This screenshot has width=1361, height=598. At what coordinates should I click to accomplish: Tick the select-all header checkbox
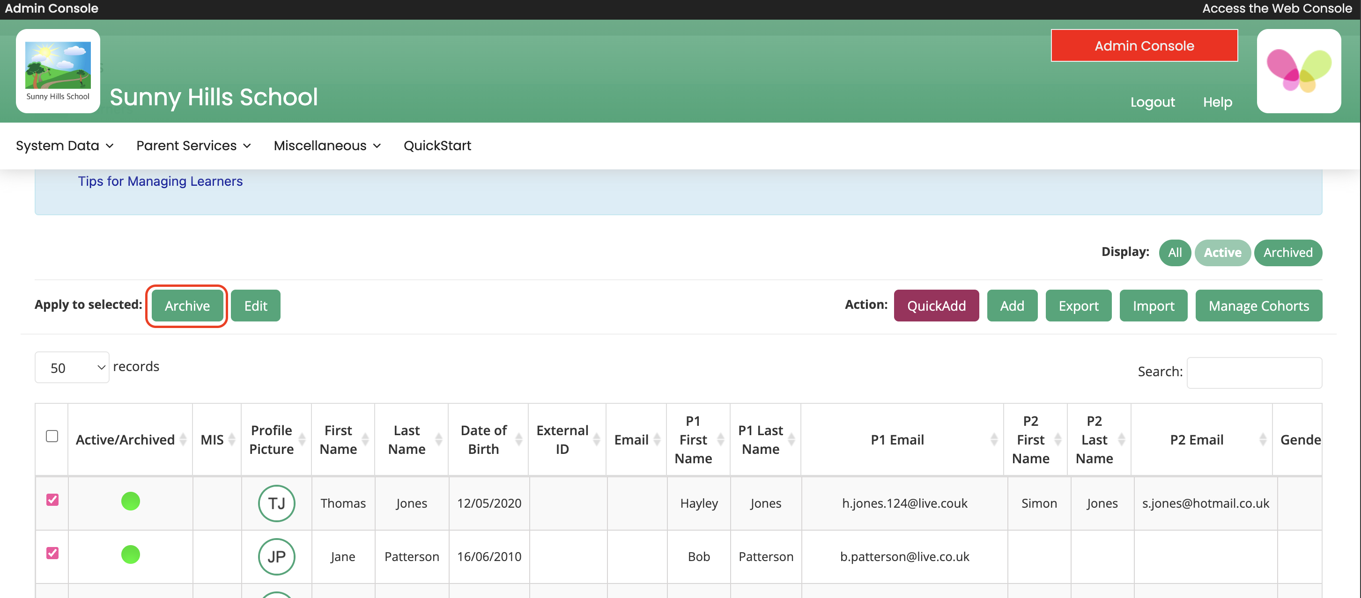(52, 436)
